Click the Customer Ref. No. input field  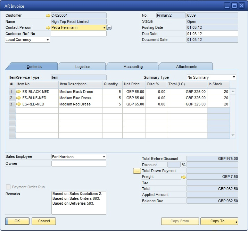[78, 34]
